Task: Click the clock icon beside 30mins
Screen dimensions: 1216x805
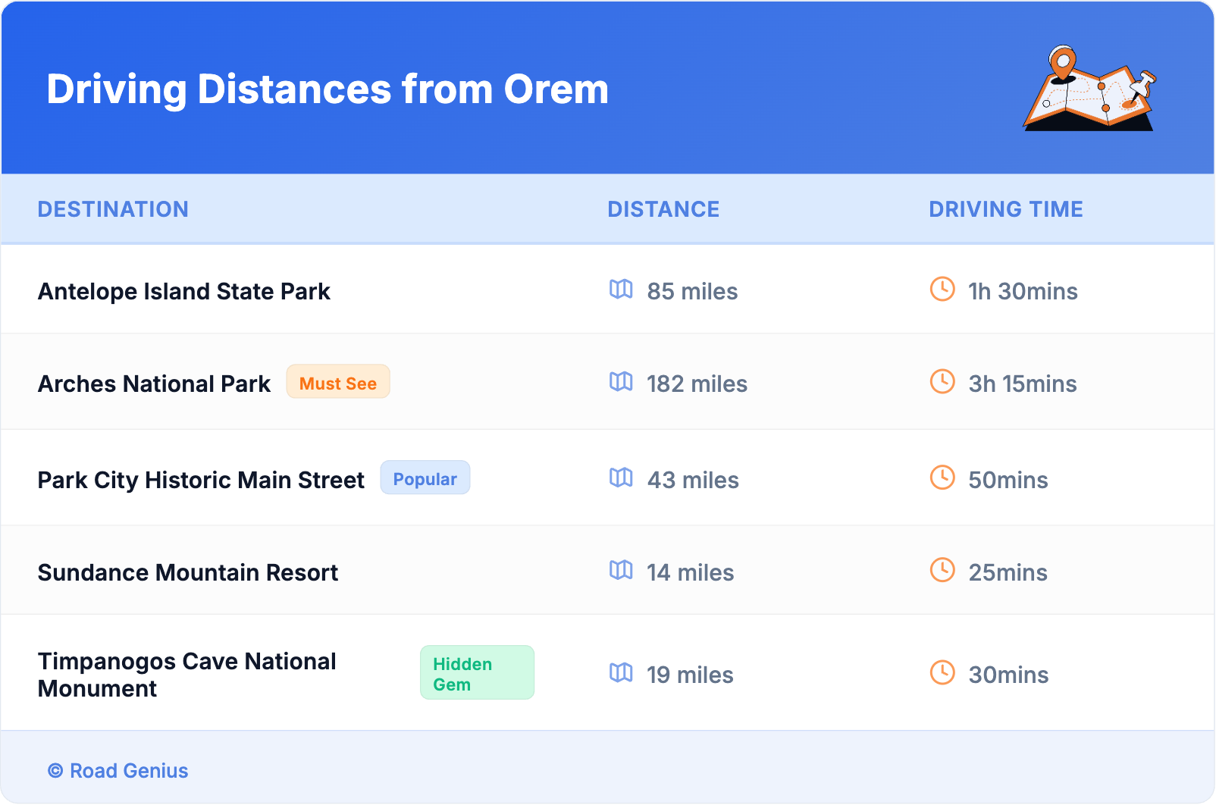Action: pyautogui.click(x=942, y=673)
